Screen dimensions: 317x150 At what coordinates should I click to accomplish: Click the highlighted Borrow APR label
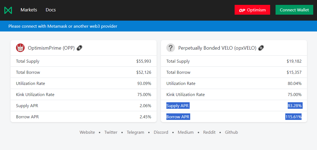point(178,117)
